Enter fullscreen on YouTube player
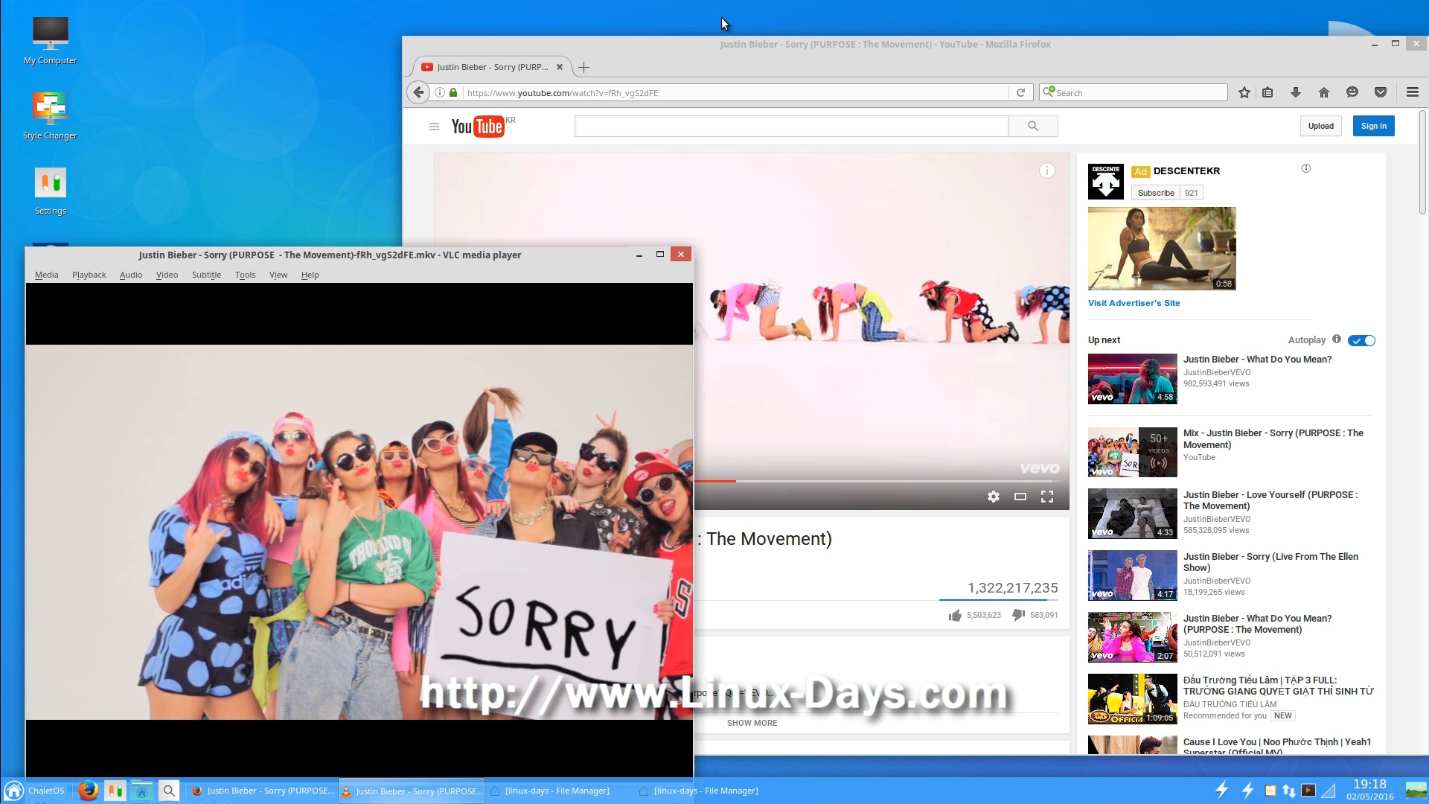Screen dimensions: 1429x804 1047,497
